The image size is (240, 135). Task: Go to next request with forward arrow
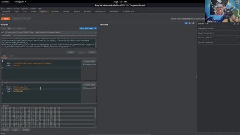(x=28, y=19)
